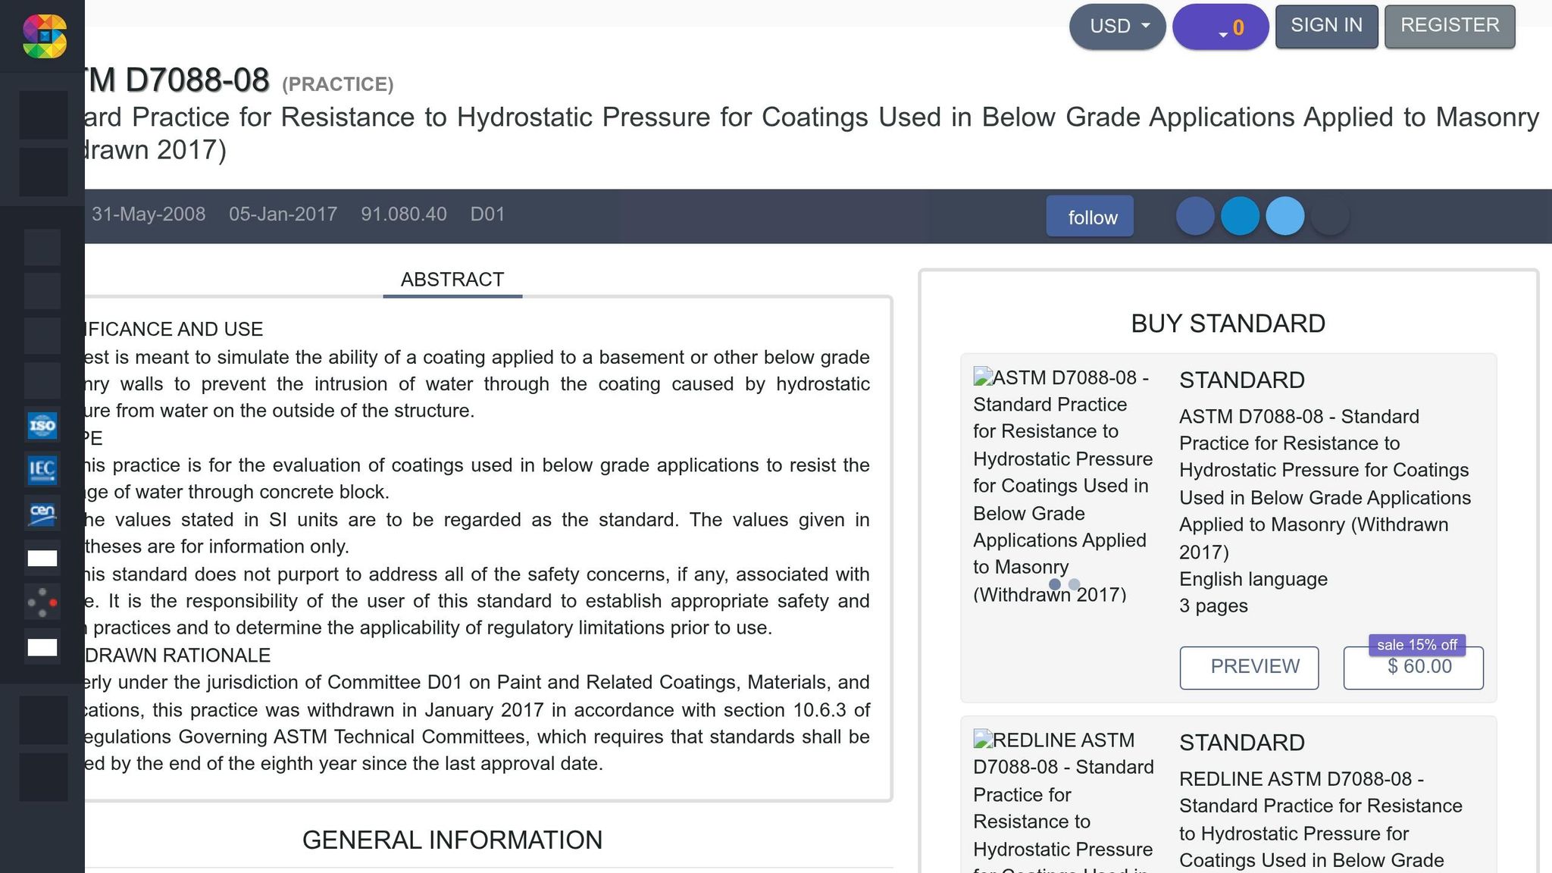1552x873 pixels.
Task: Click STANDARD heading in first product card
Action: [1242, 380]
